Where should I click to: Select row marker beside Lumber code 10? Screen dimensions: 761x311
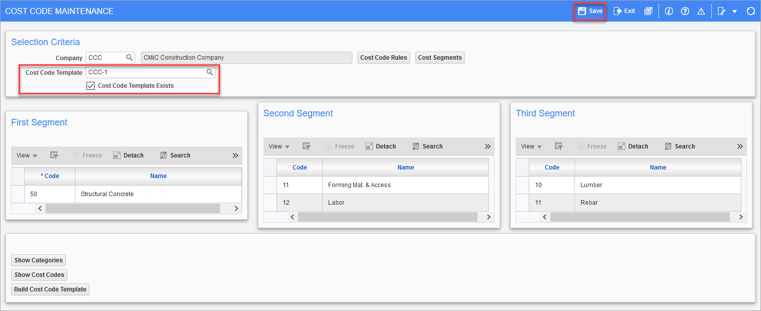click(522, 185)
